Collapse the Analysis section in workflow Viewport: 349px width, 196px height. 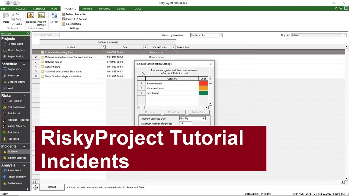[x=24, y=166]
